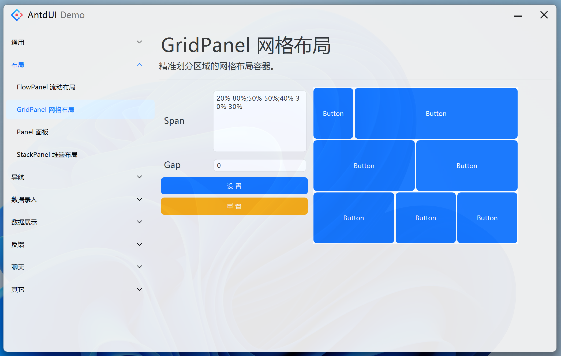This screenshot has width=561, height=356.
Task: Click the narrow top-left grid Button
Action: pyautogui.click(x=333, y=113)
